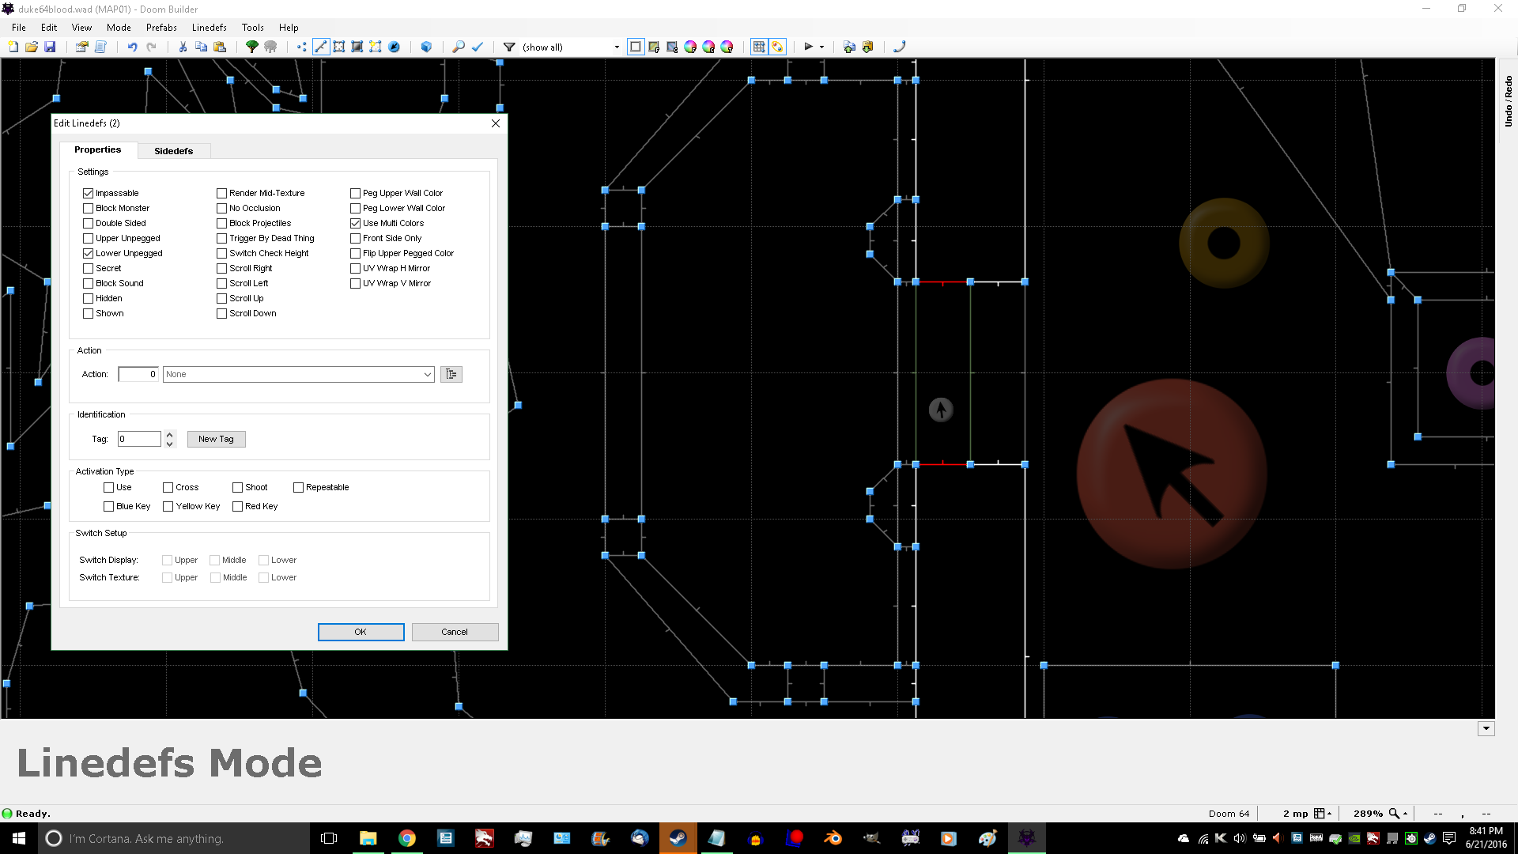This screenshot has width=1518, height=854.
Task: Click the Browse Action button beside dropdown
Action: click(x=451, y=374)
